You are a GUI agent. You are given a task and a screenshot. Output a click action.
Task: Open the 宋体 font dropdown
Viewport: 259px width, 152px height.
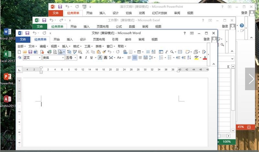(x=63, y=57)
